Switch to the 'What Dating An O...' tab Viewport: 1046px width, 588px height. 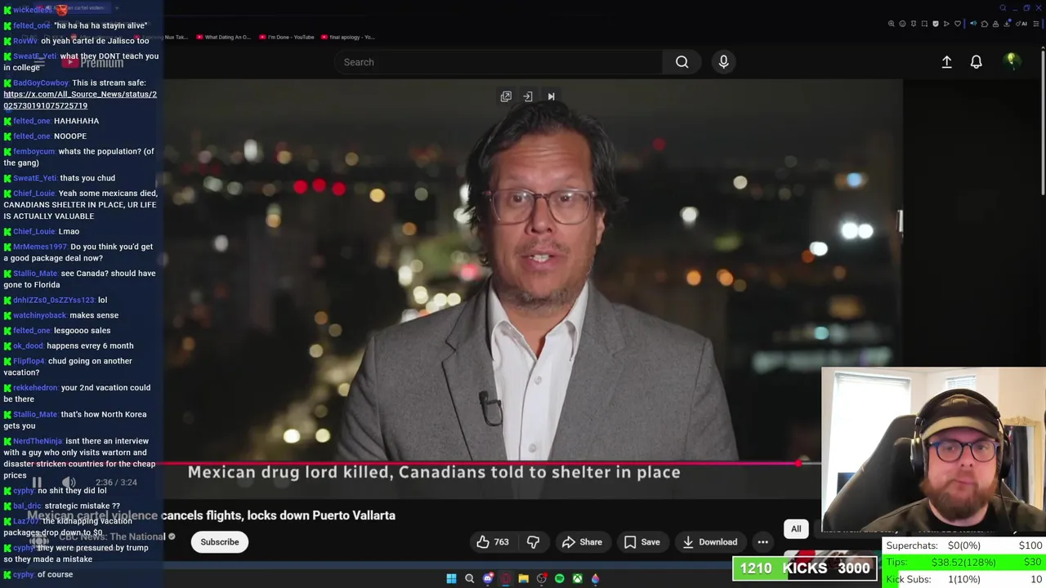tap(222, 37)
